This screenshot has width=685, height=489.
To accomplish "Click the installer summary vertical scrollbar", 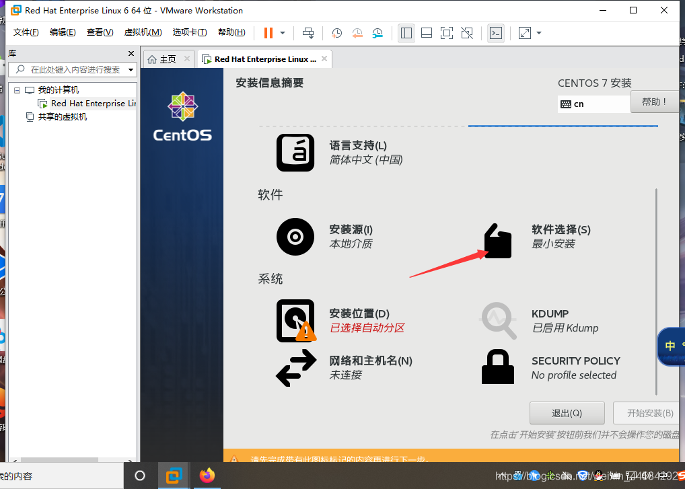I will click(656, 292).
